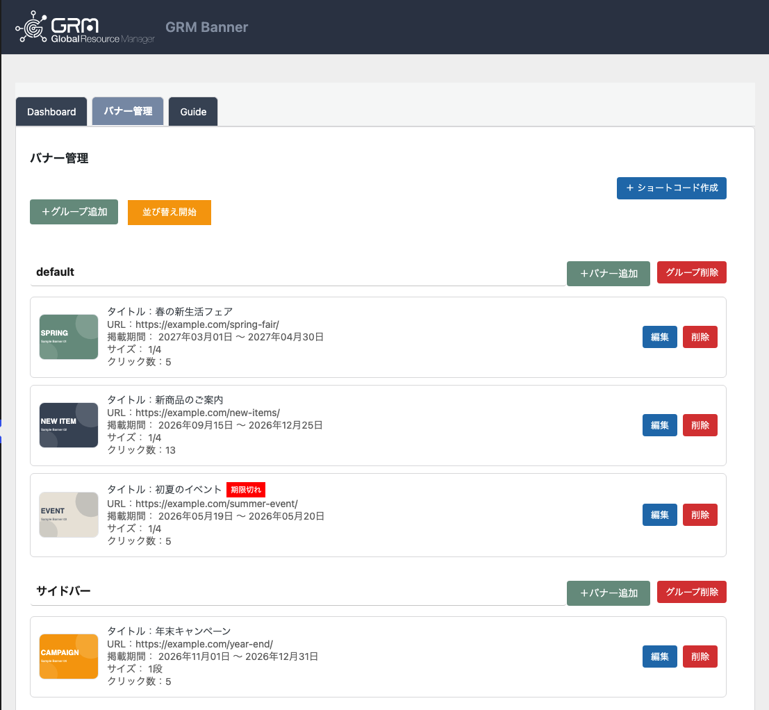
Task: Delete the サイドバー group
Action: click(691, 593)
